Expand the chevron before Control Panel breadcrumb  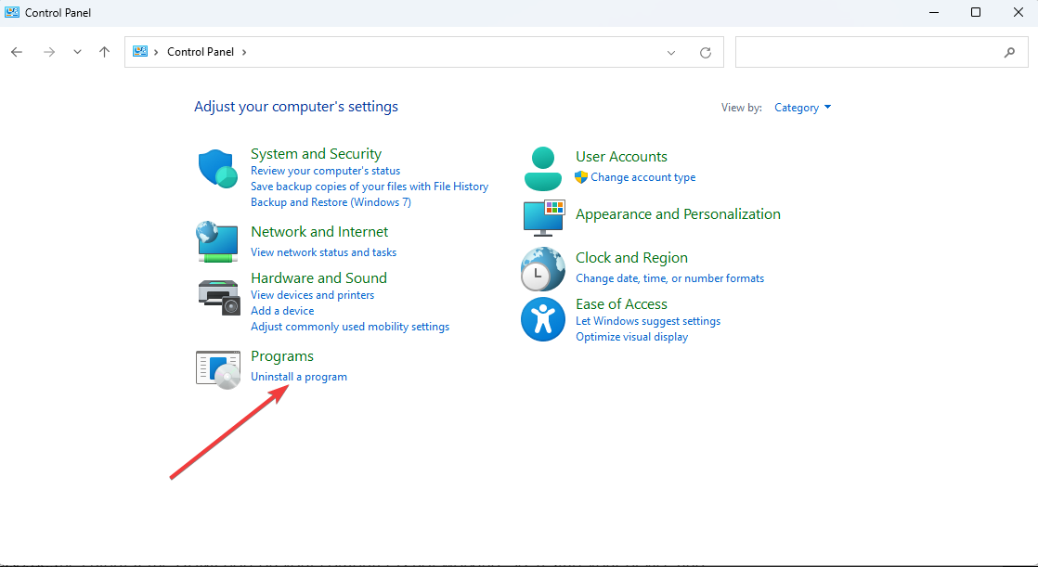pos(156,52)
